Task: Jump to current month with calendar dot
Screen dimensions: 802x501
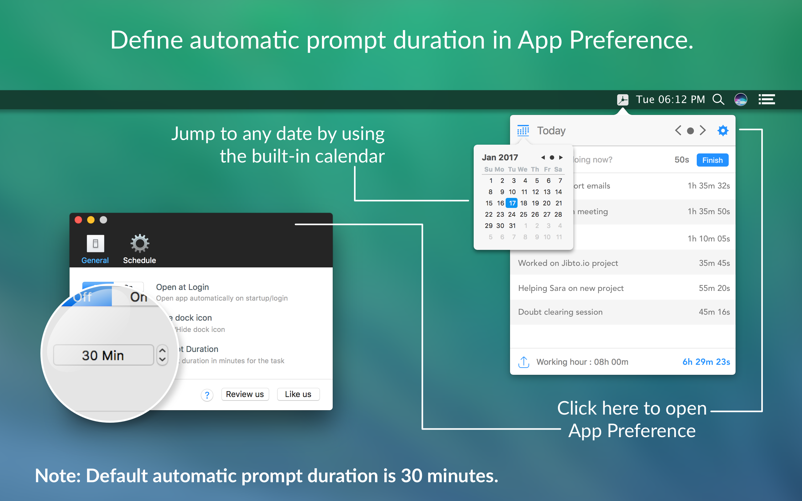Action: coord(552,158)
